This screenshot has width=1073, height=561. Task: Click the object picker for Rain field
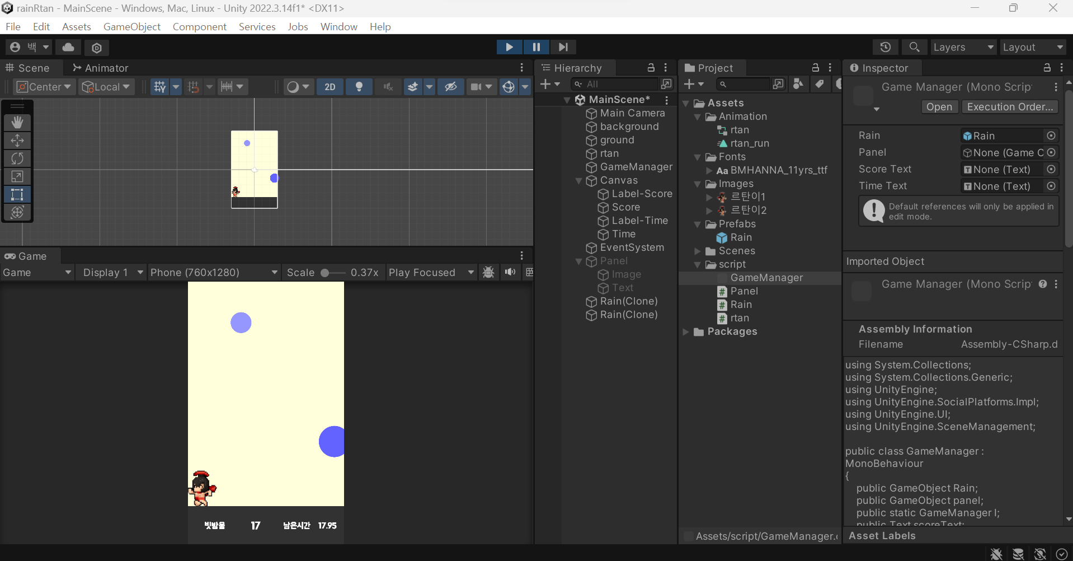(x=1051, y=135)
